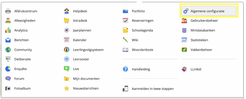Click the Fotoalbum camera icon
The width and height of the screenshot is (246, 99).
[x=8, y=88]
